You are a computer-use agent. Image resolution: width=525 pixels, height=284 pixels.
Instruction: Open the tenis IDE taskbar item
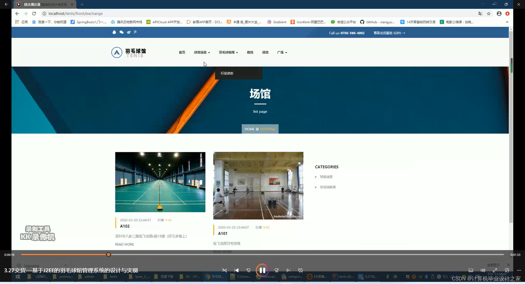coord(343,277)
